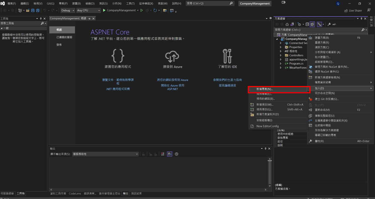375x199 pixels.
Task: Click the pending changes filter clock icon
Action: pyautogui.click(x=299, y=24)
